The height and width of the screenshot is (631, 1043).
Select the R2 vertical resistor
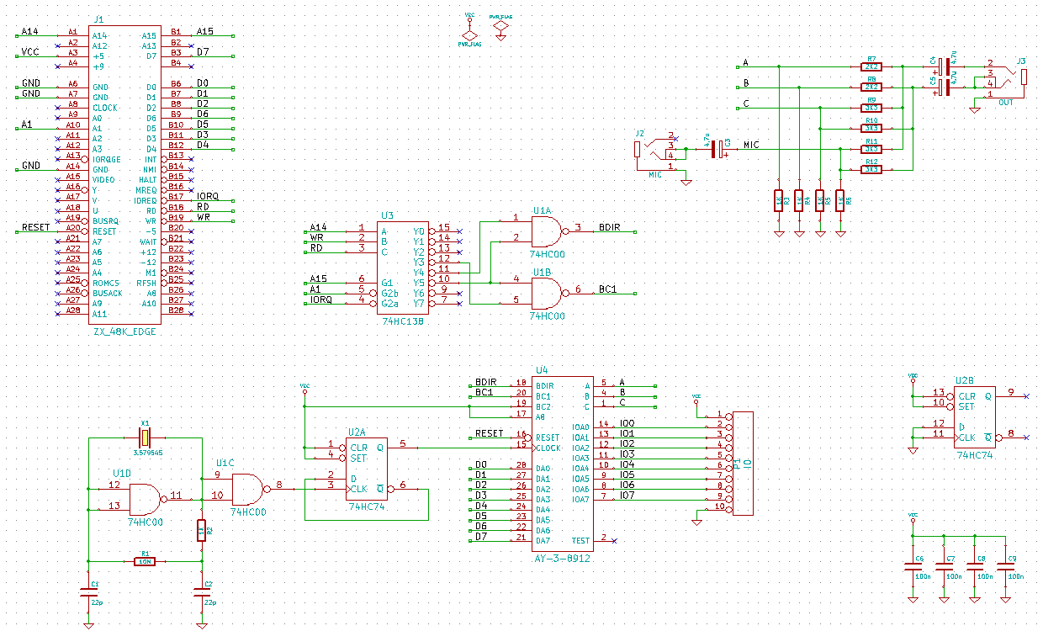click(x=201, y=530)
